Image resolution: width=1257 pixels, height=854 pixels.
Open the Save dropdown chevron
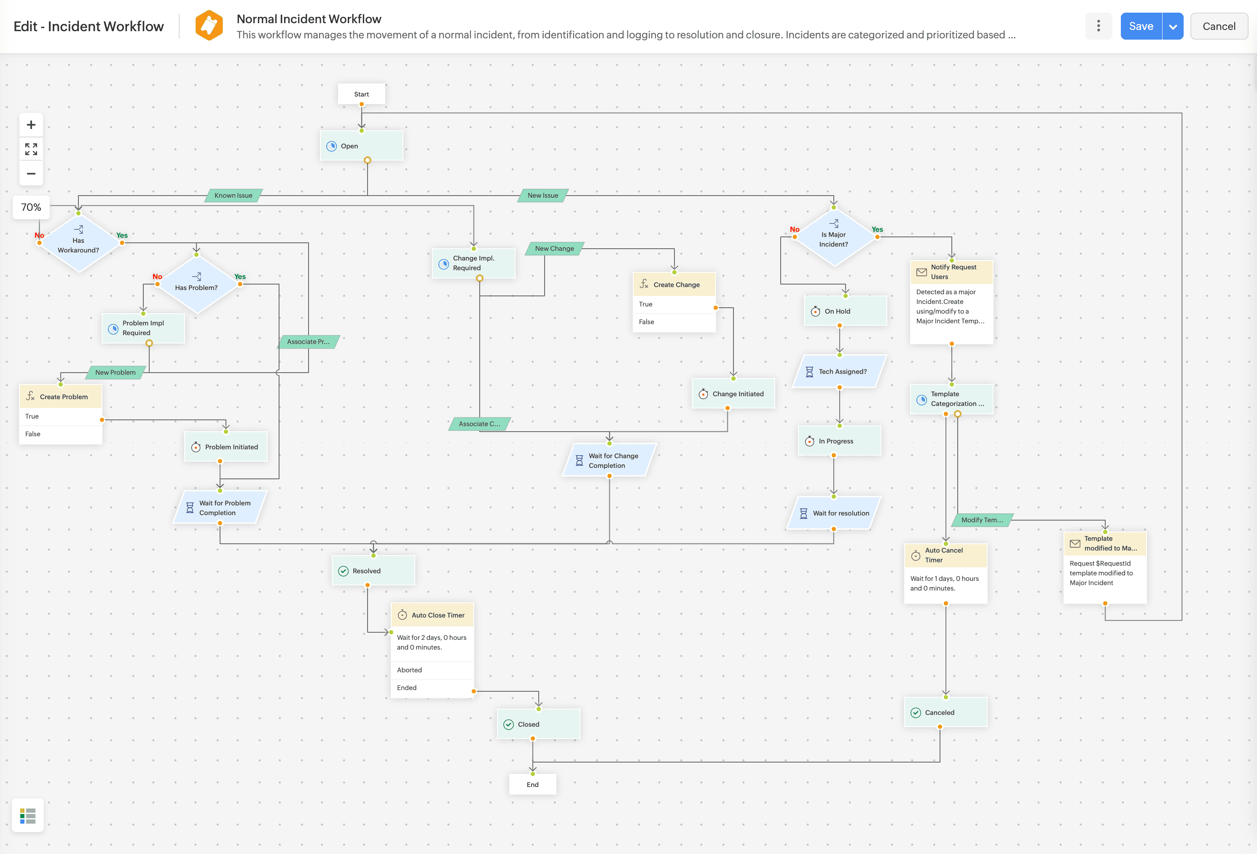tap(1173, 25)
